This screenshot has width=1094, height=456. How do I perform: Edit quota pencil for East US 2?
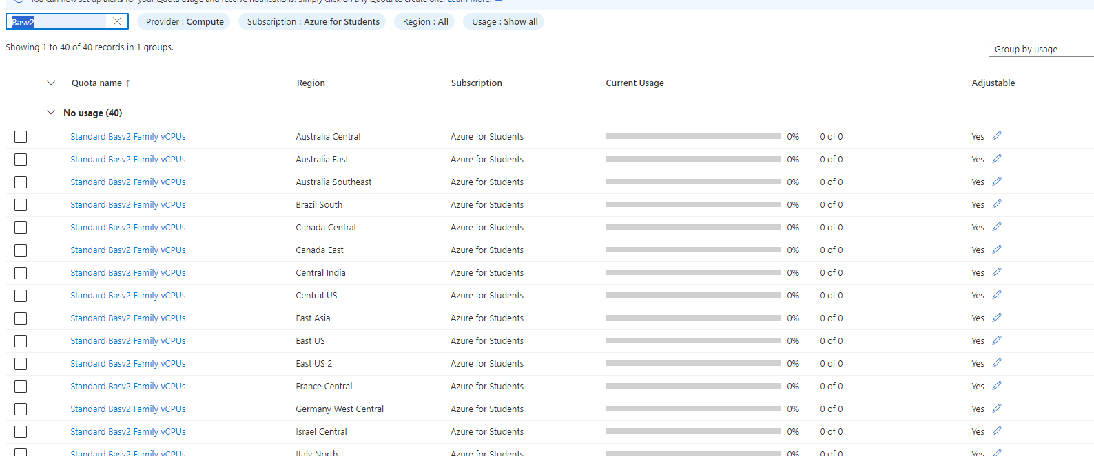tap(997, 363)
